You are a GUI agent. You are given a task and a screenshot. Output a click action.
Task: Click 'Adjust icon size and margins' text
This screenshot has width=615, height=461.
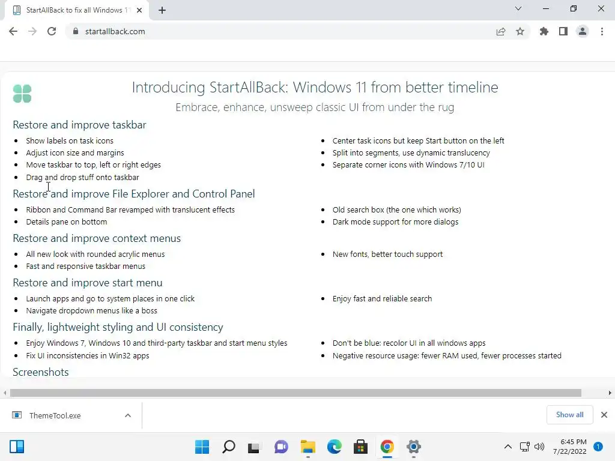(75, 153)
